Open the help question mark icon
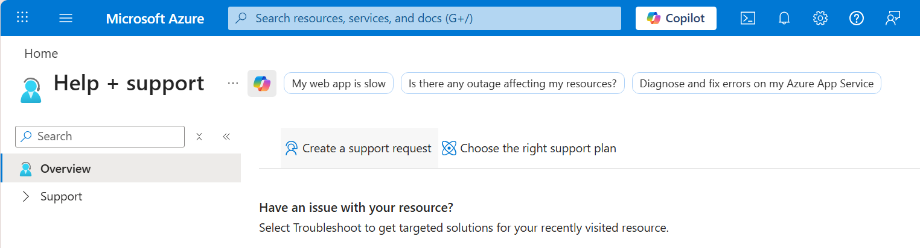 pos(856,18)
